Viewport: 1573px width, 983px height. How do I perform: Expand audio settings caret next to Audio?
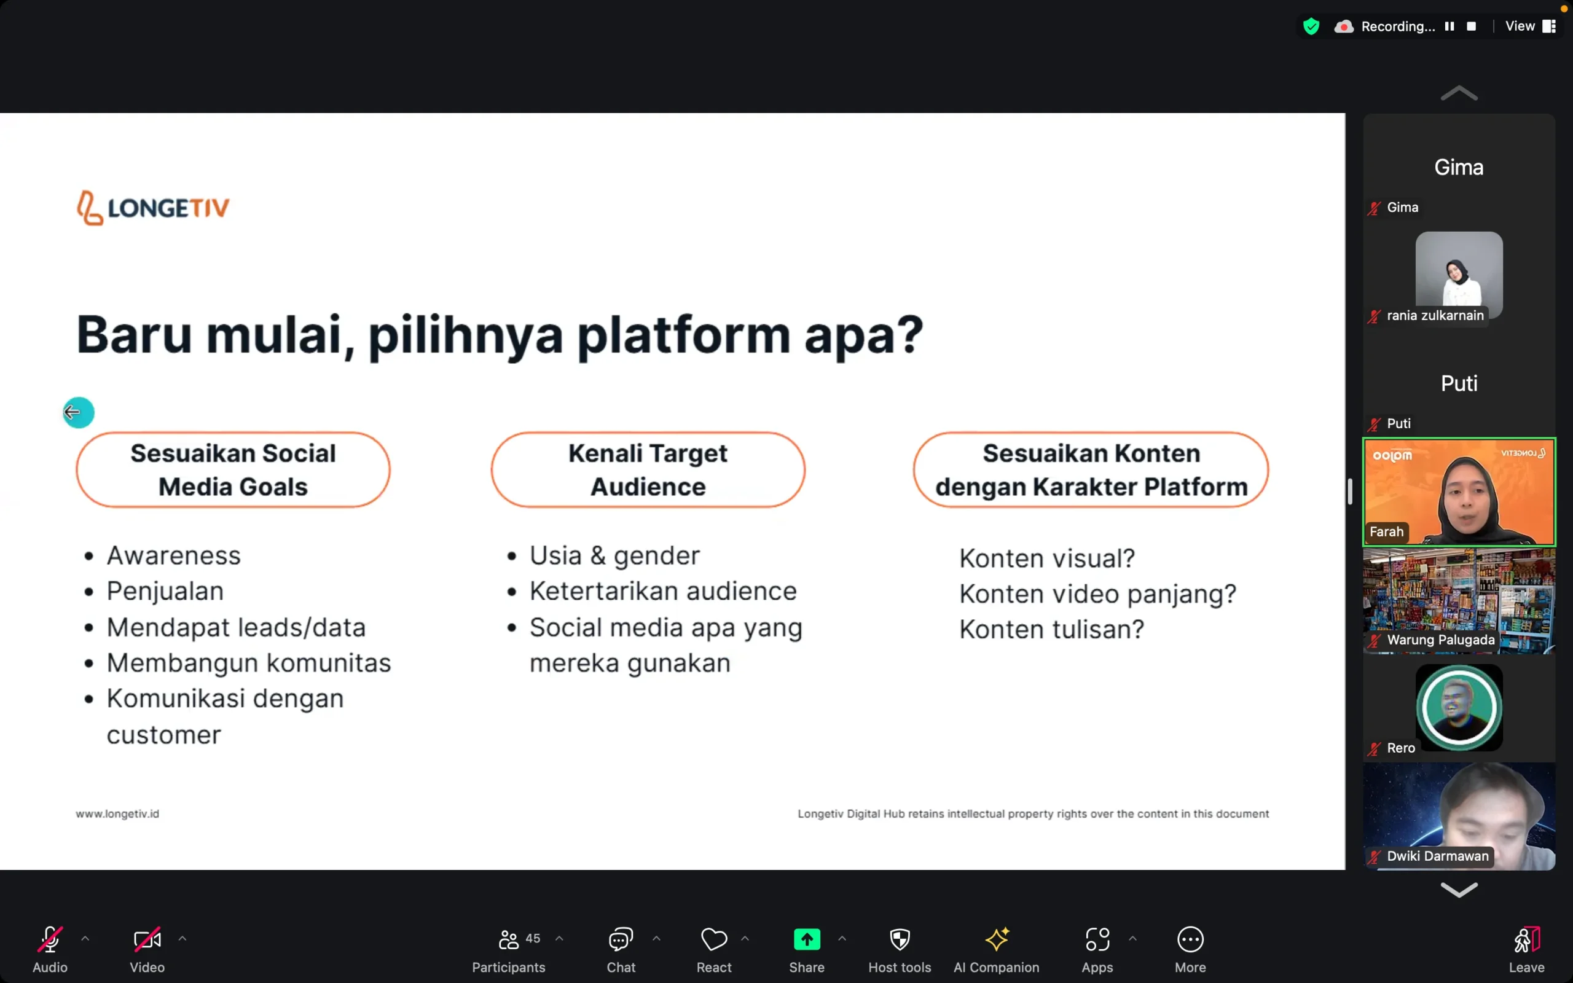coord(85,938)
